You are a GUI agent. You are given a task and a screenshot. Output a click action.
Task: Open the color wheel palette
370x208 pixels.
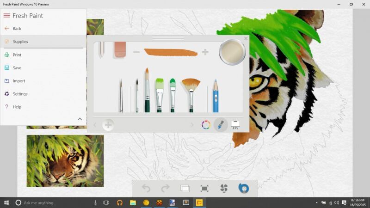click(206, 125)
